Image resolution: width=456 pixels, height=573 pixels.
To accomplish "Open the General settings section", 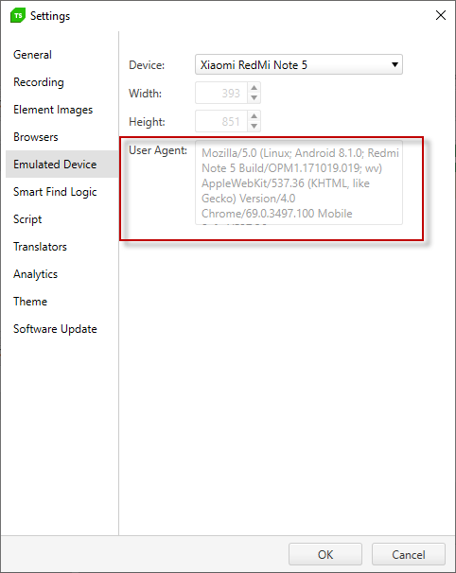I will tap(61, 55).
